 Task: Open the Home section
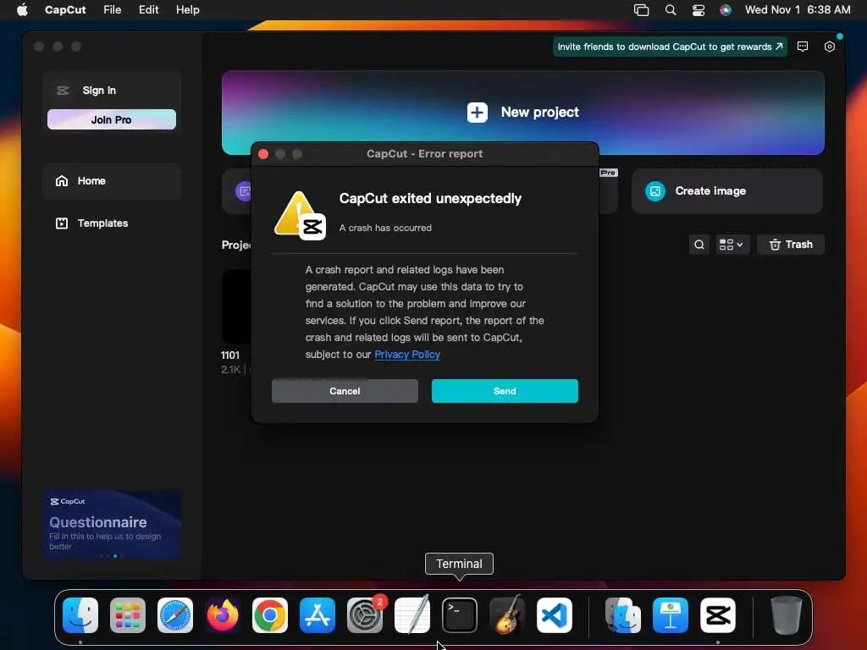coord(111,181)
